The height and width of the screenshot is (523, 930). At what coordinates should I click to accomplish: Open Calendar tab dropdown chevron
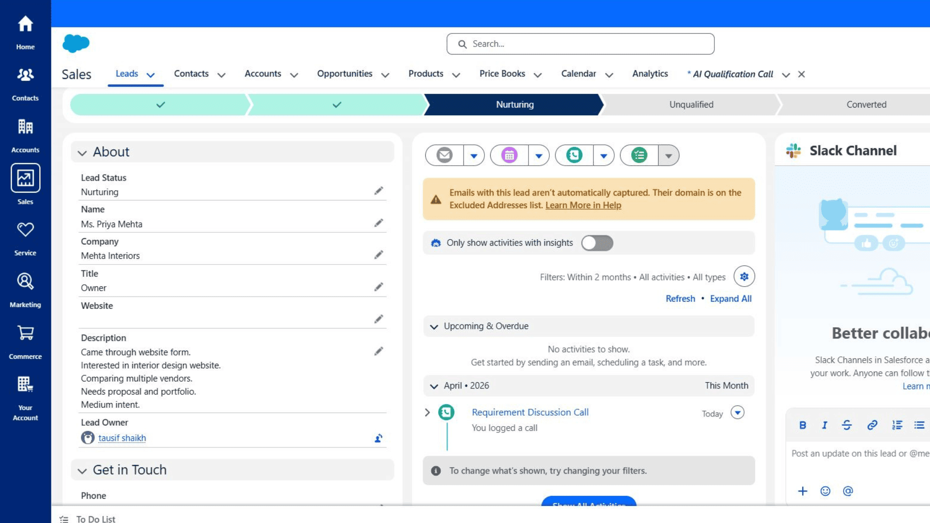pyautogui.click(x=609, y=75)
